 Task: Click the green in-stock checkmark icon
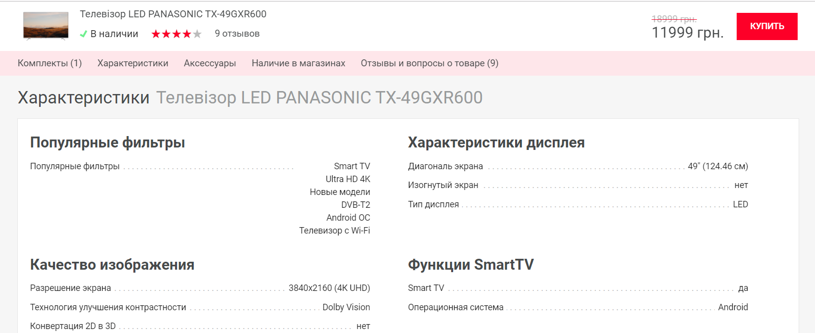83,34
